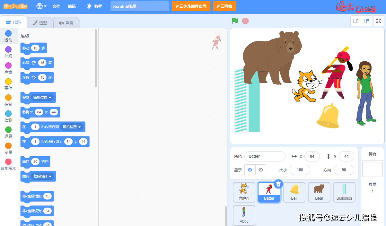Image resolution: width=386 pixels, height=226 pixels.
Task: Switch to the 声音 sounds tab
Action: click(x=66, y=23)
